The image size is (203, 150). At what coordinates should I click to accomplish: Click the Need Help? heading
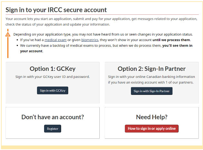[x=152, y=117]
